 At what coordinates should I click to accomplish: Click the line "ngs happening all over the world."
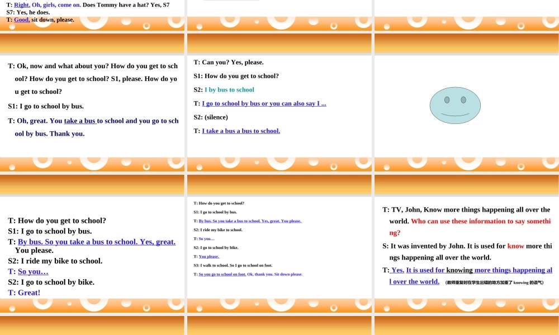440,257
